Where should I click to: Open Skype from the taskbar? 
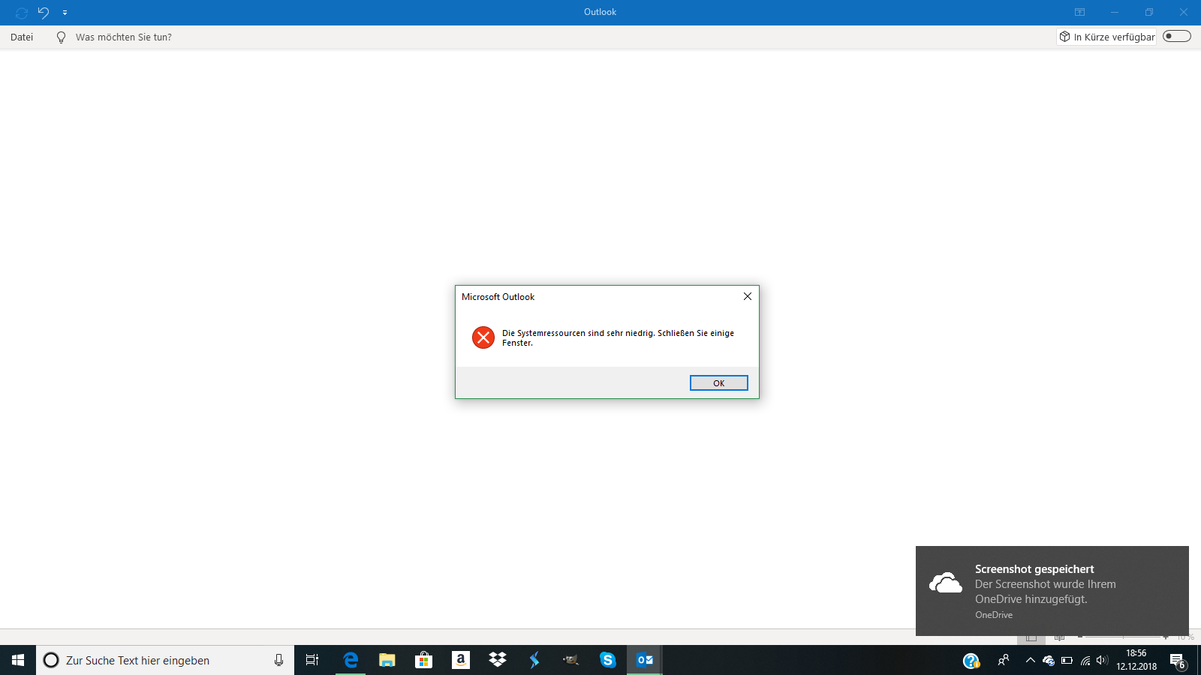pyautogui.click(x=608, y=660)
